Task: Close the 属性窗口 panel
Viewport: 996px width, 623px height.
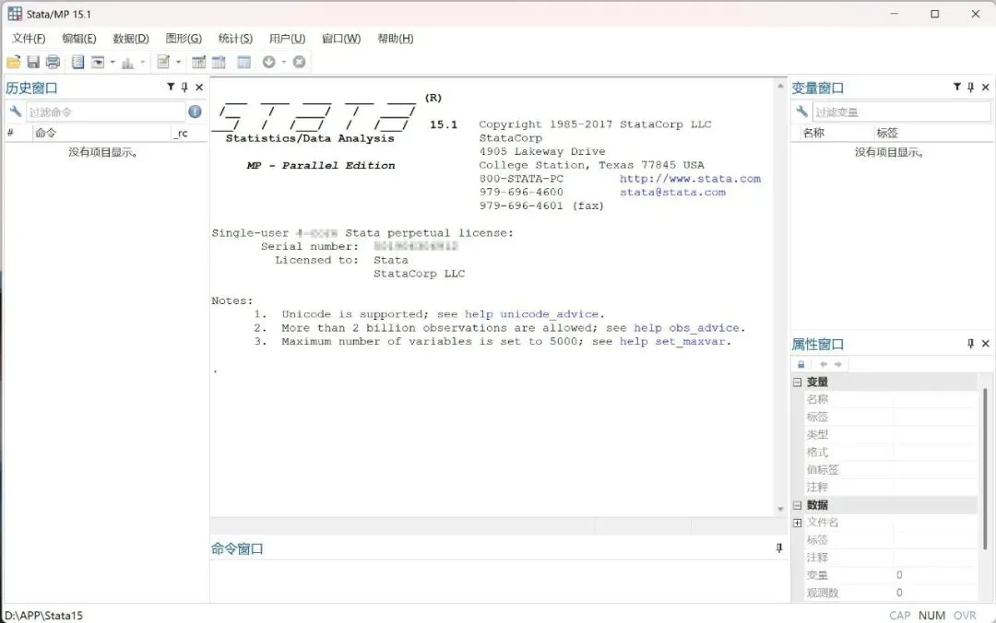Action: [986, 344]
